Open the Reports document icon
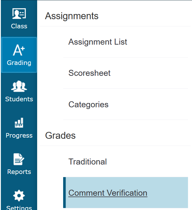This screenshot has height=210, width=192. coord(19,159)
